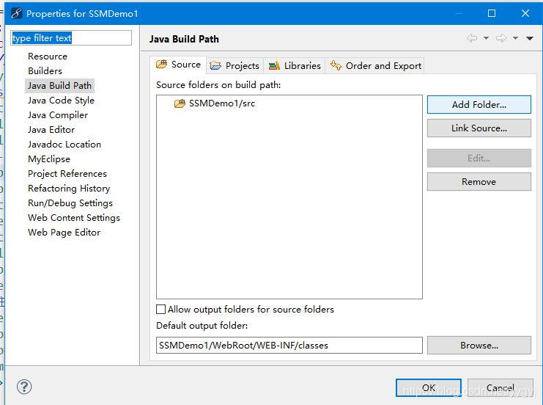Screen dimensions: 543x405
Task: Click the forward navigation arrow icon
Action: 500,38
